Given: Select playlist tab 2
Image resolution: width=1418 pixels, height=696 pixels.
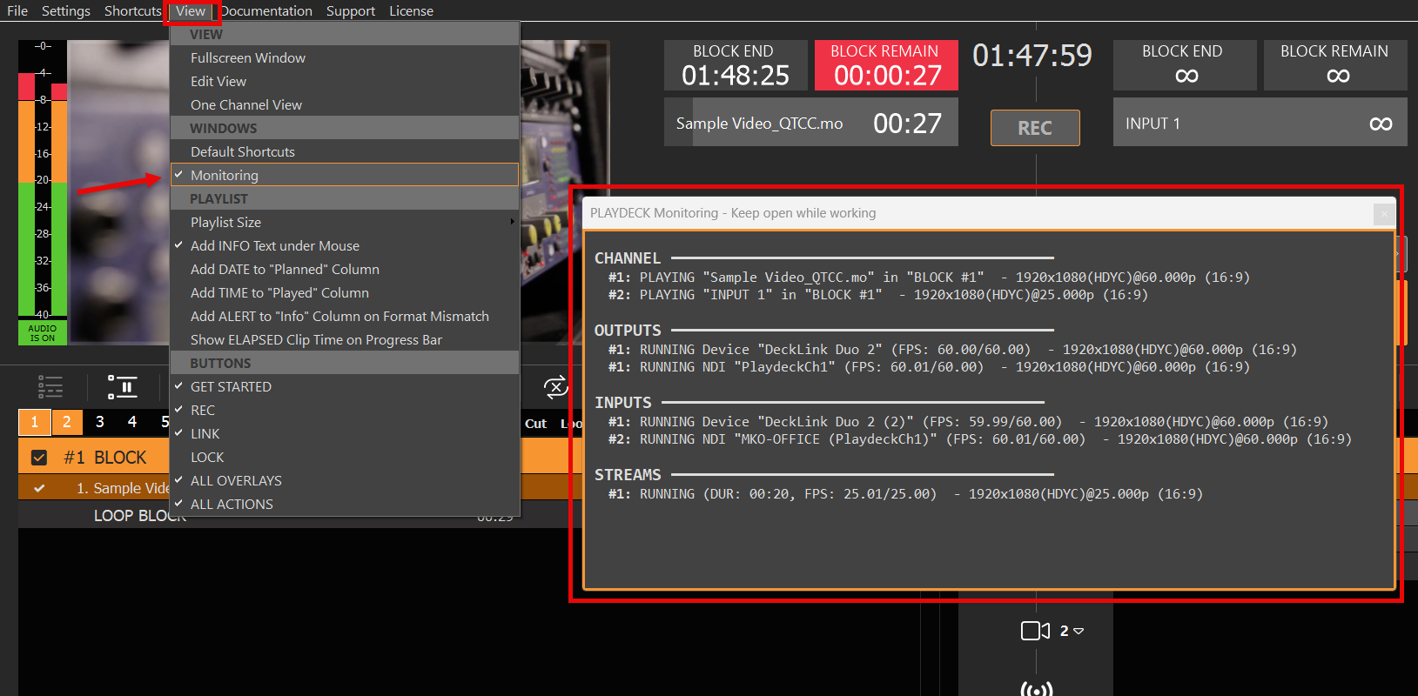Looking at the screenshot, I should tap(66, 422).
